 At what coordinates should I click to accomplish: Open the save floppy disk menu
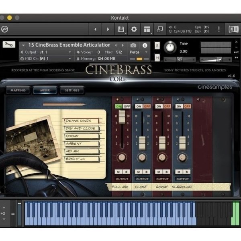tap(121, 29)
